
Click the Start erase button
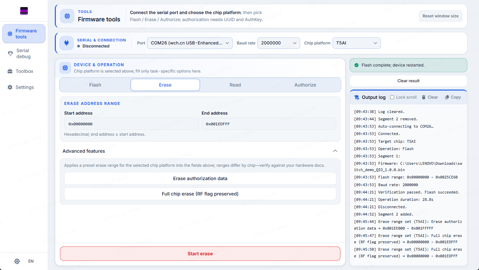click(200, 254)
